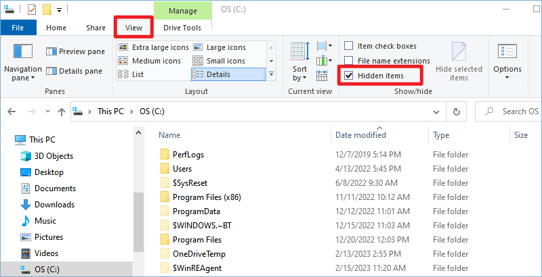Sort by the Type column header

[441, 135]
